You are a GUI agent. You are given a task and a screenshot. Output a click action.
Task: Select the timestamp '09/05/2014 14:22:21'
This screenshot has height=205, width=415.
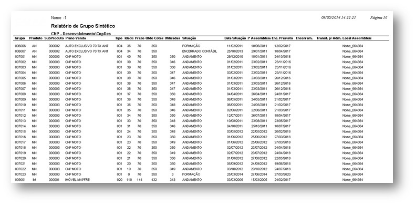(x=338, y=17)
